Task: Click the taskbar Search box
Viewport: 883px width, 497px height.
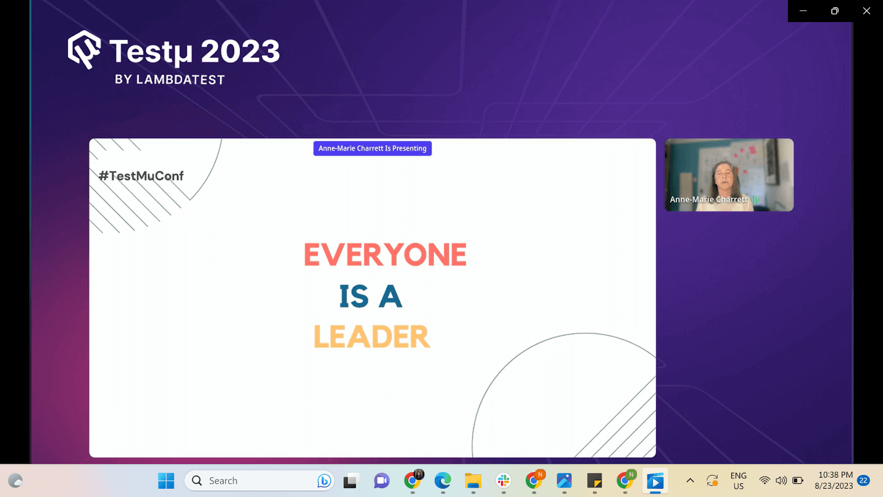Action: click(x=259, y=481)
